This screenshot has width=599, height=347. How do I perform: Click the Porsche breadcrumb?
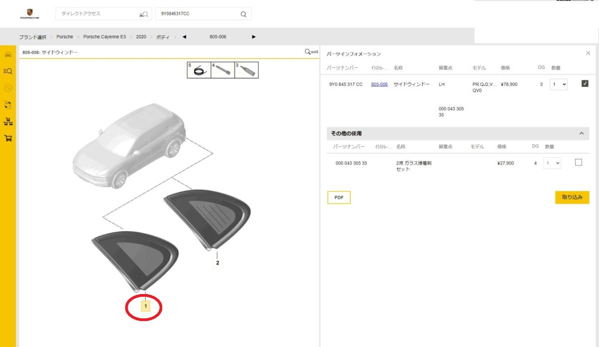[65, 37]
